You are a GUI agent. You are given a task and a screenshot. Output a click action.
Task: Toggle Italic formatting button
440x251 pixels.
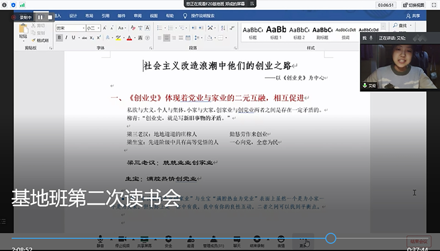tap(66, 38)
